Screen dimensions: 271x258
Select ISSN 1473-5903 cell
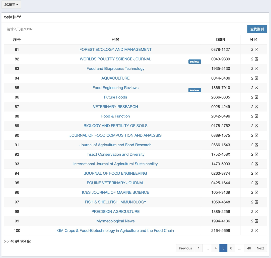point(221,164)
